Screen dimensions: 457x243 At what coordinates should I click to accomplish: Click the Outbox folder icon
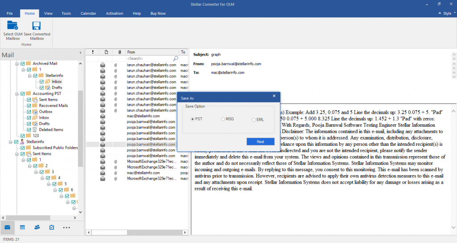pyautogui.click(x=35, y=112)
